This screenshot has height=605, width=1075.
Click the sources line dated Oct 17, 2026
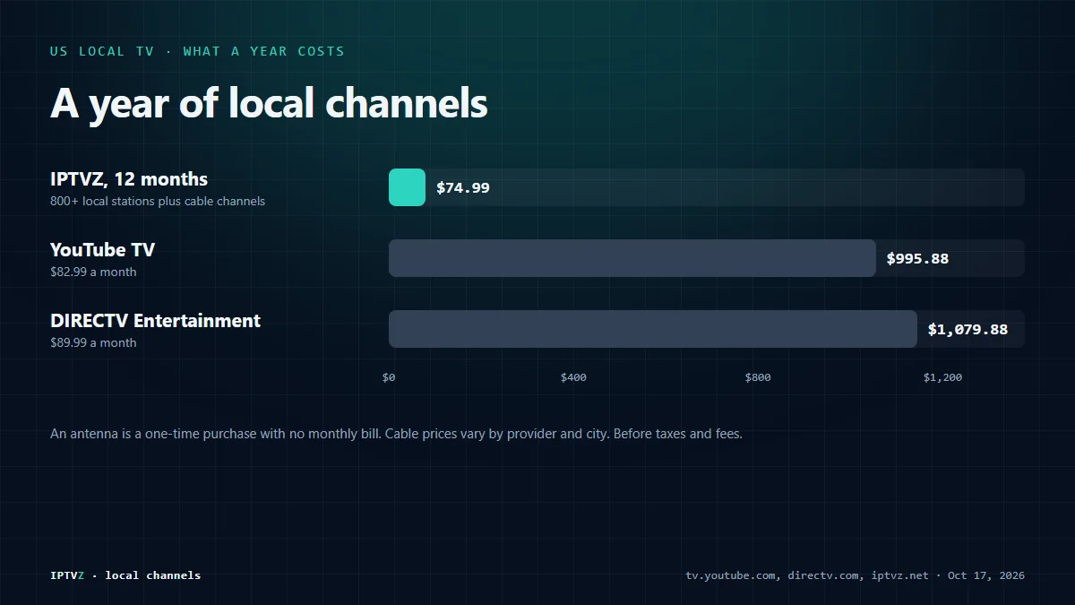click(x=855, y=575)
